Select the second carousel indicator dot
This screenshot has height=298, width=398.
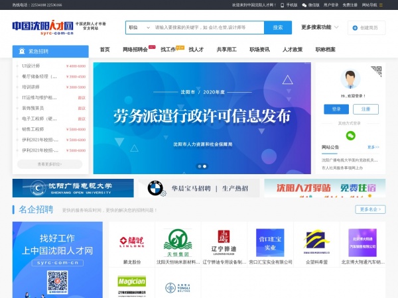[x=204, y=166]
